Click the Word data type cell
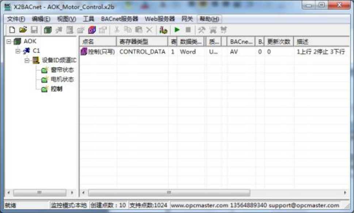Image resolution: width=354 pixels, height=213 pixels. tap(188, 52)
